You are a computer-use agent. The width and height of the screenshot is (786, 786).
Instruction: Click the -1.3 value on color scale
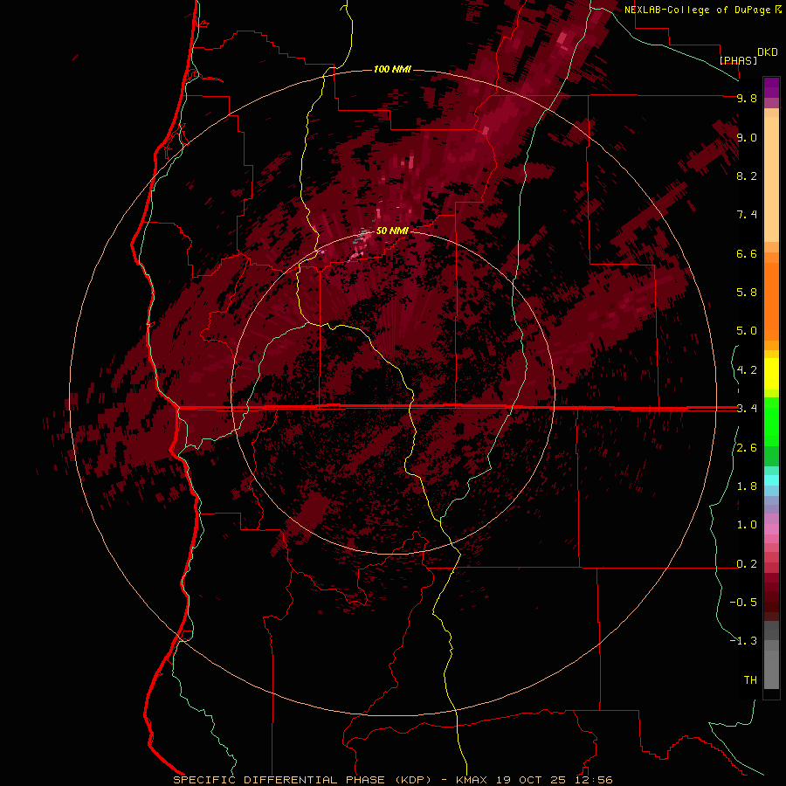743,641
